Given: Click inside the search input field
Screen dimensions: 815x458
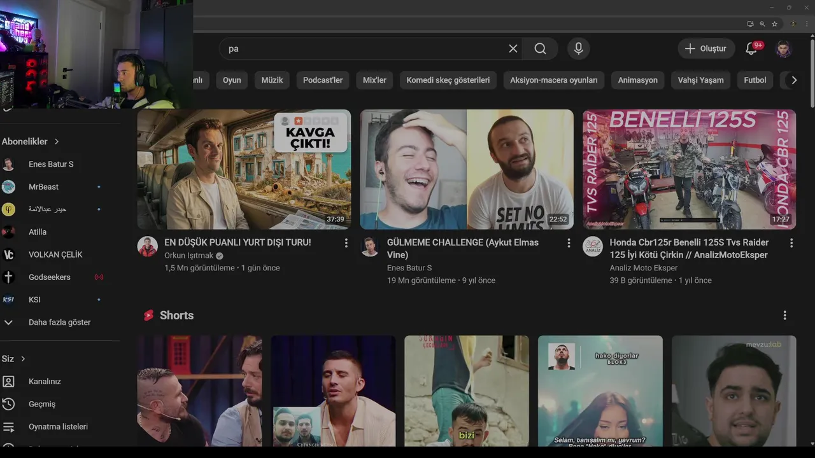Looking at the screenshot, I should coord(363,48).
